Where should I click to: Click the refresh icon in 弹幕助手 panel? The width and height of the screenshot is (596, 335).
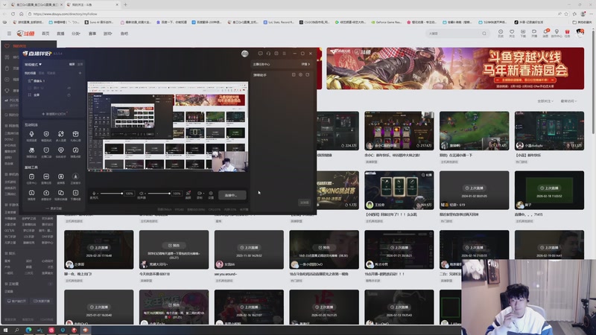coord(308,75)
